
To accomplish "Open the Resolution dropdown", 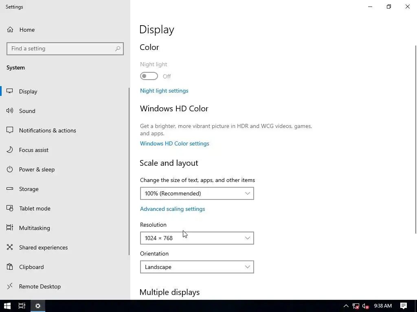I will click(197, 238).
